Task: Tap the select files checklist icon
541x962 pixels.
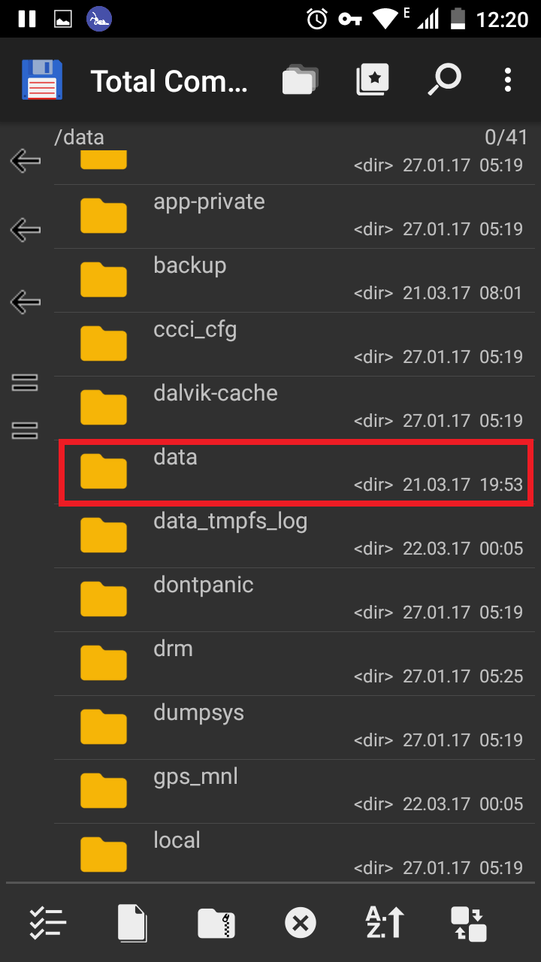Action: coord(48,922)
